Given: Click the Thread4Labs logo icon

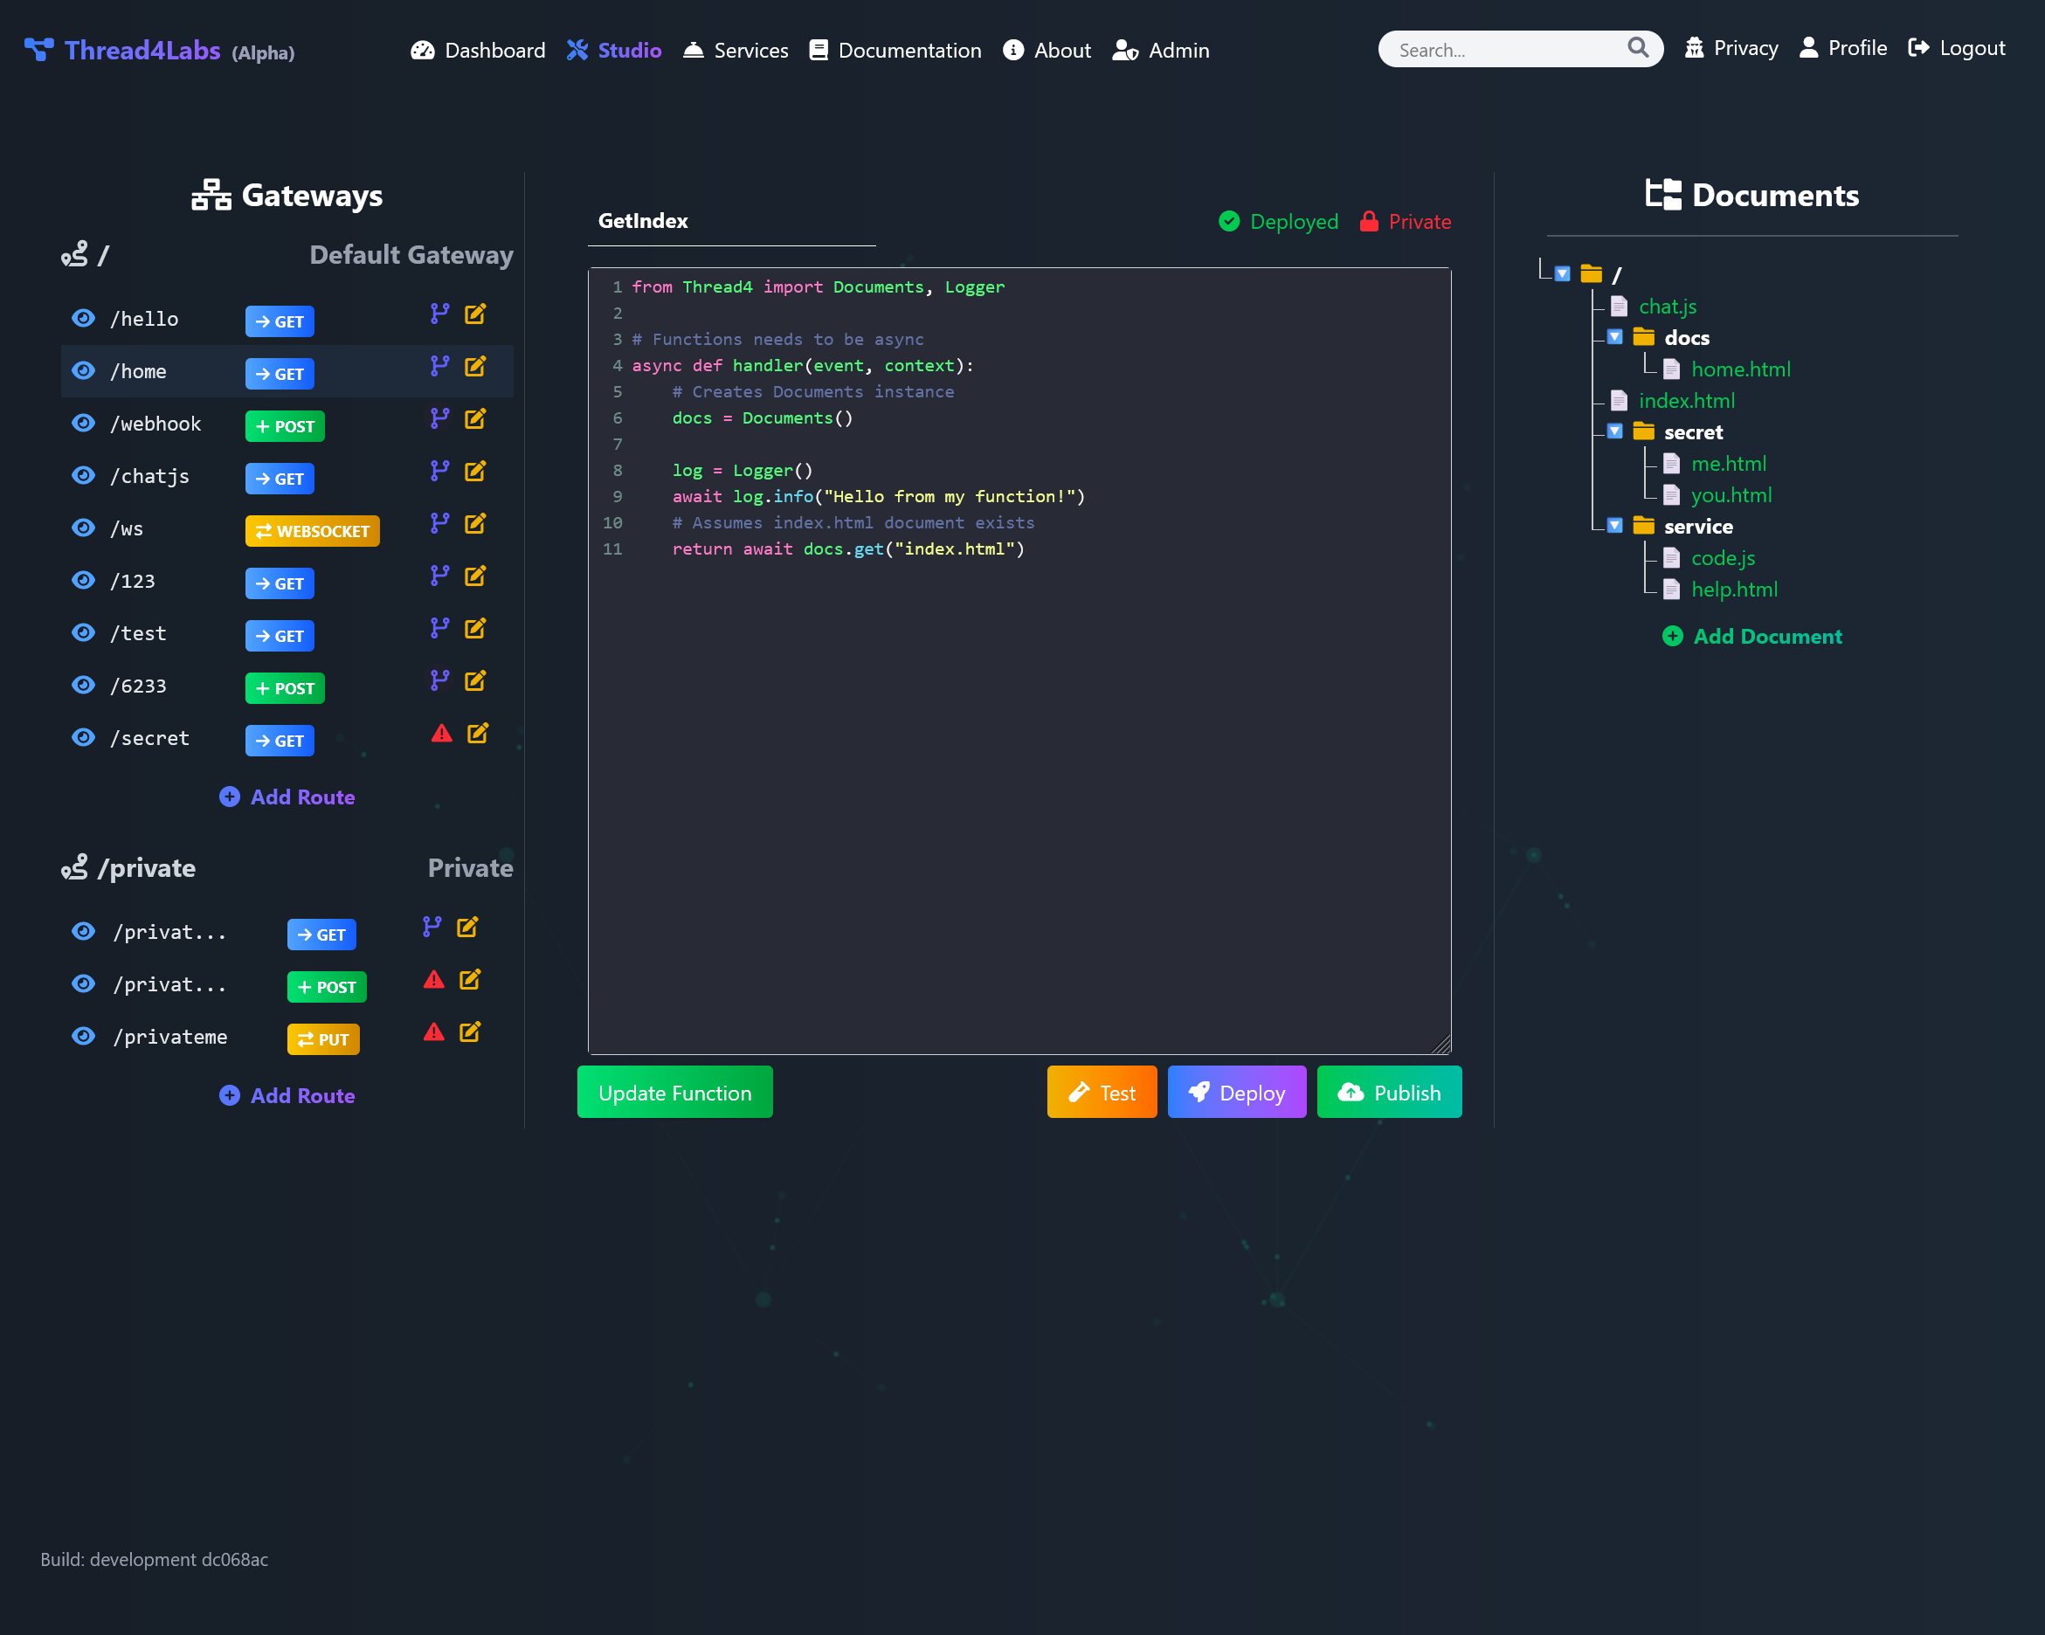Looking at the screenshot, I should (x=39, y=49).
